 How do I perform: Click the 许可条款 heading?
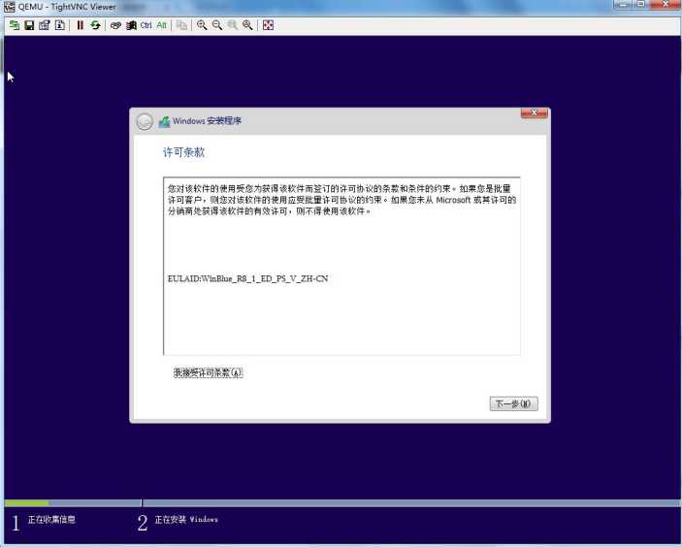pyautogui.click(x=183, y=152)
